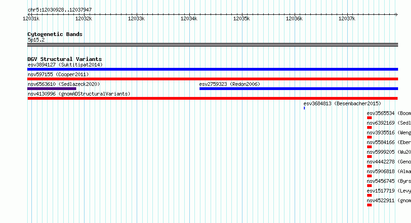Select the esv1517719 variant label
The image size is (411, 223).
tap(389, 191)
